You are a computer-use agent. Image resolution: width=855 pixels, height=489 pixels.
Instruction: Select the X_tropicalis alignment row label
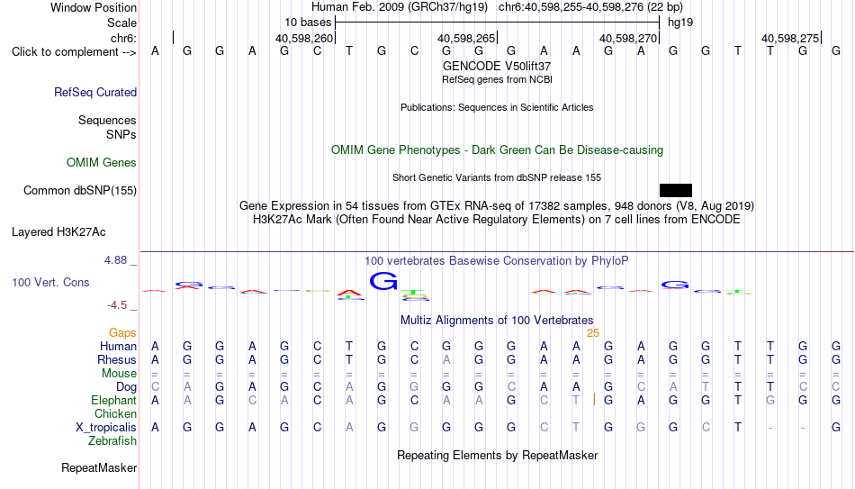106,428
